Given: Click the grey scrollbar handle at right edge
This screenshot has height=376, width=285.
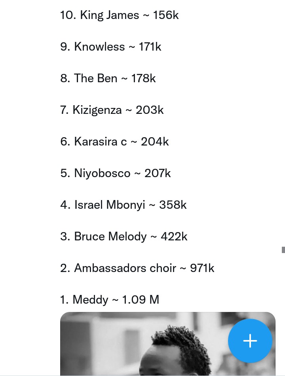Looking at the screenshot, I should tap(283, 250).
